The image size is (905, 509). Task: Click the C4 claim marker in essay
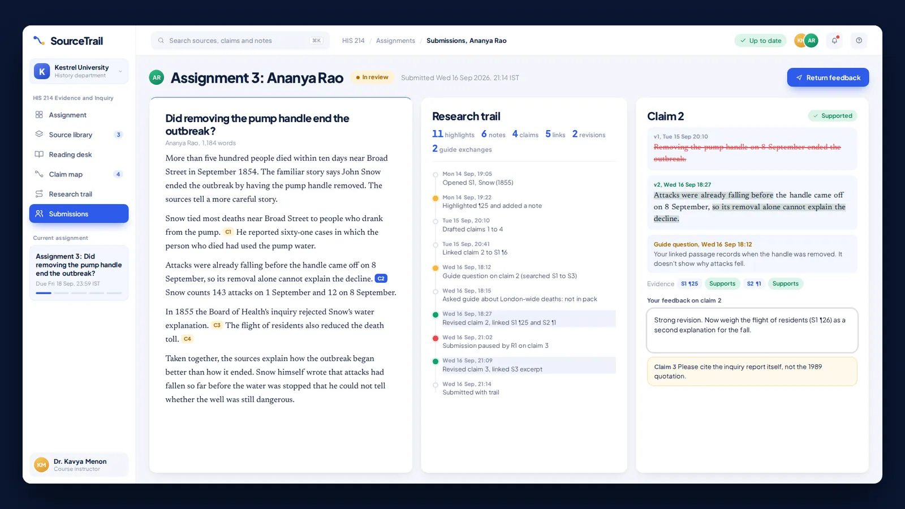(x=187, y=339)
